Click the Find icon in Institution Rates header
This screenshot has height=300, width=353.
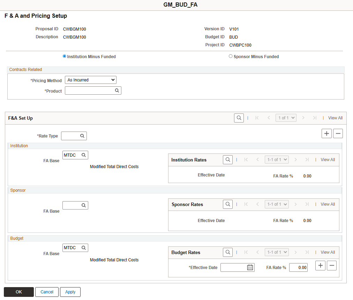tap(227, 159)
